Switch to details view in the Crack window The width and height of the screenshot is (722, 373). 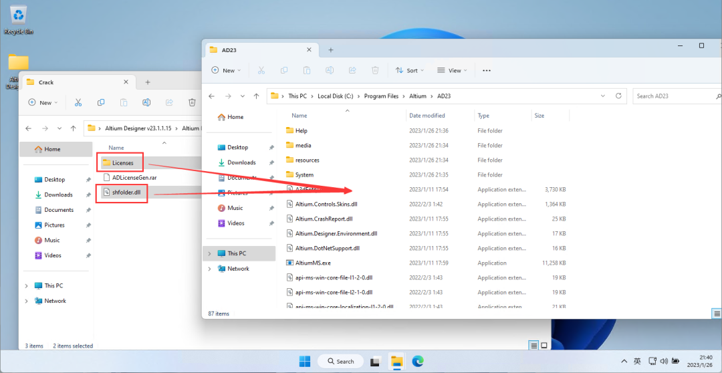coord(533,346)
